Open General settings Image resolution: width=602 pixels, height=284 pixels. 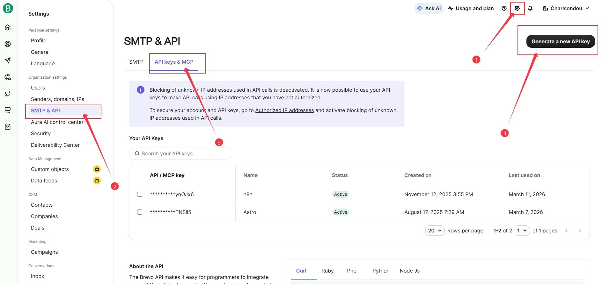pos(40,52)
